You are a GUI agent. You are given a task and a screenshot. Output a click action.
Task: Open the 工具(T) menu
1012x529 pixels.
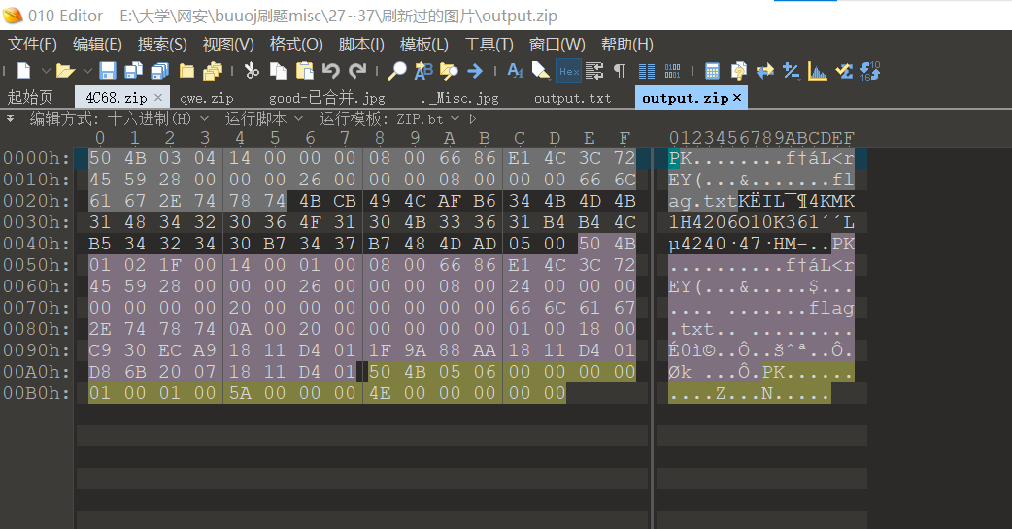coord(489,45)
